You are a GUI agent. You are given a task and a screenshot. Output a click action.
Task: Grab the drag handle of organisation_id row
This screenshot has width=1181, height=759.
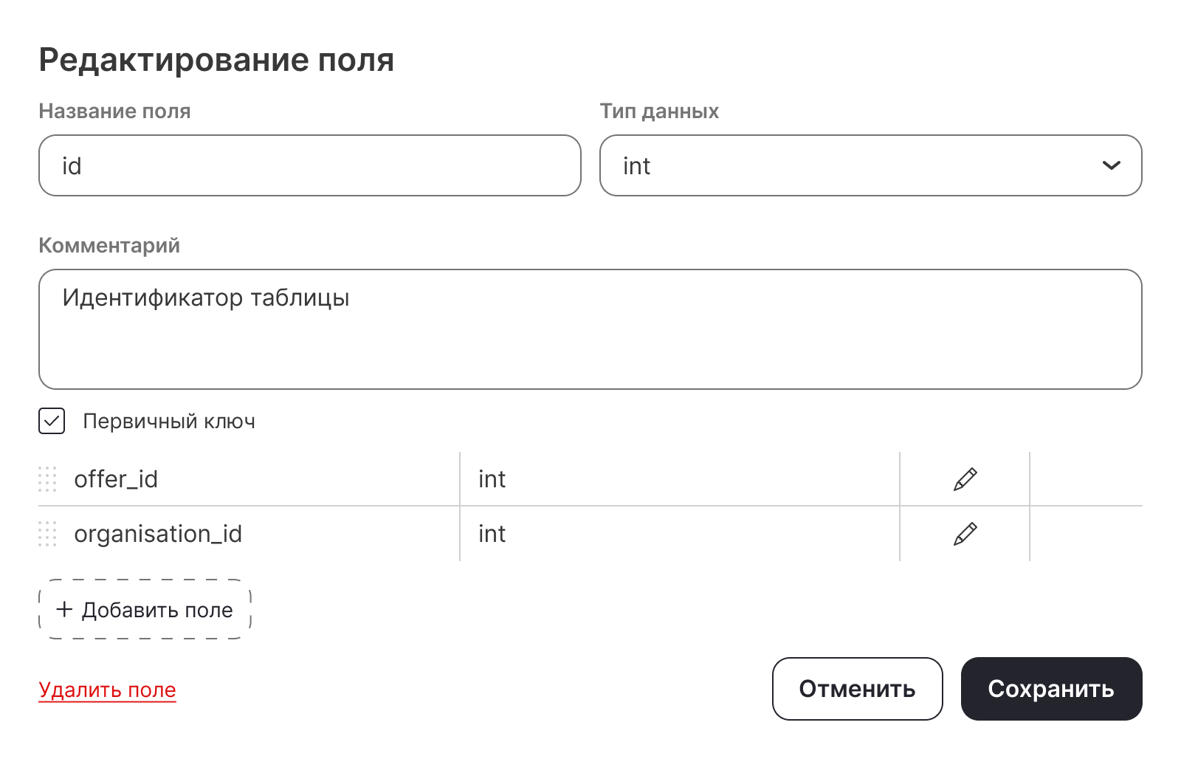pyautogui.click(x=47, y=534)
